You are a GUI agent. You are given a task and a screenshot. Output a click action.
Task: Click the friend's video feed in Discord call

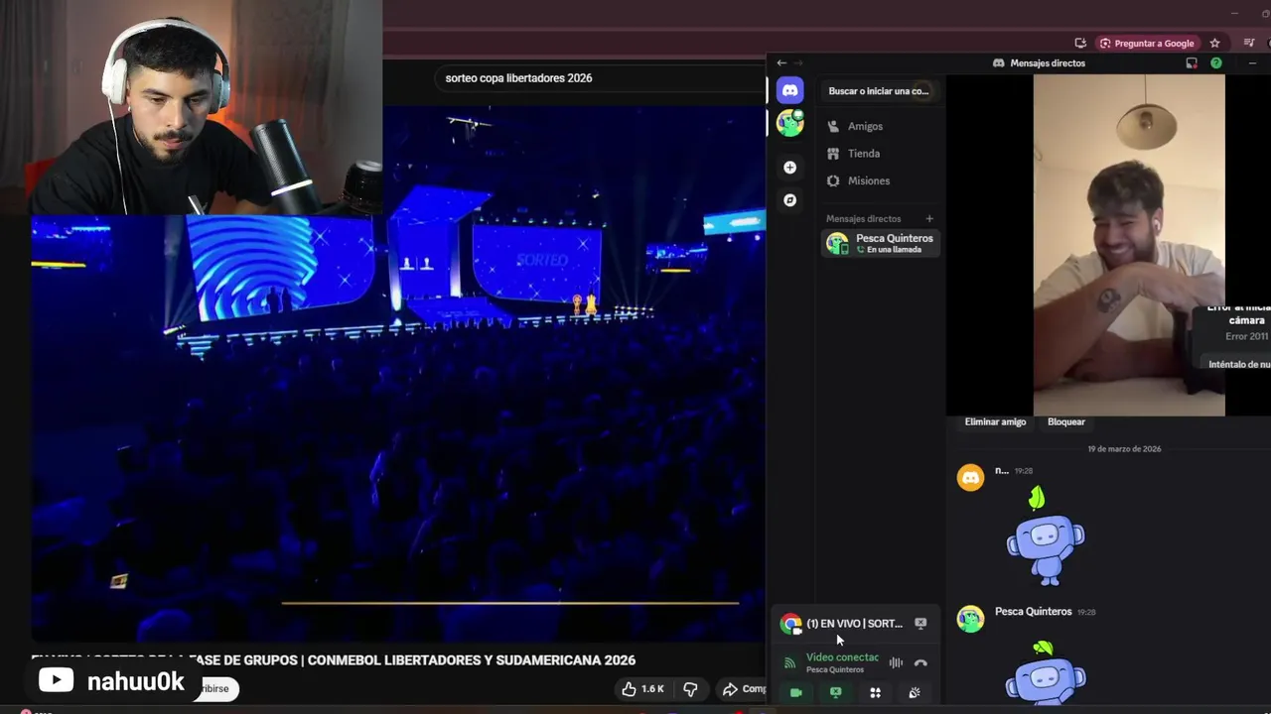click(1129, 245)
